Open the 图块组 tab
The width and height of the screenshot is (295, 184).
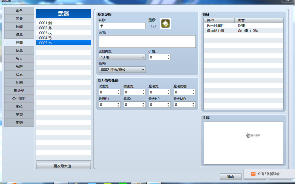(x=19, y=91)
